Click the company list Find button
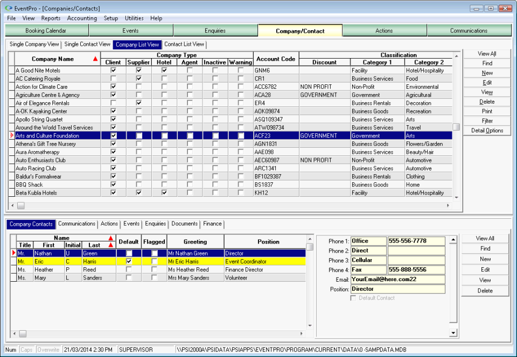This screenshot has height=357, width=517. pyautogui.click(x=487, y=63)
